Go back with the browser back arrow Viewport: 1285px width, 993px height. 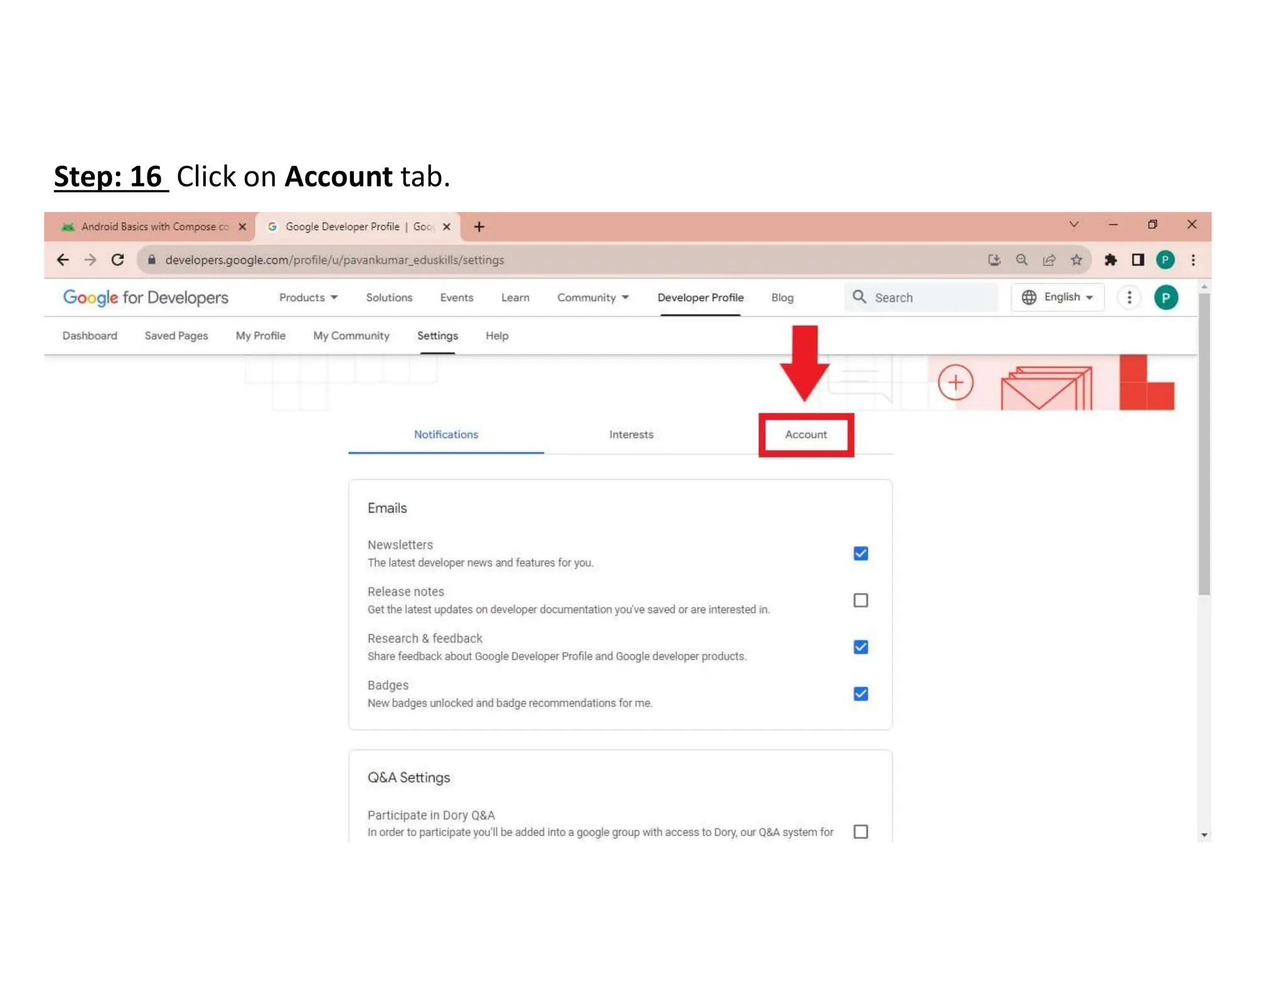coord(63,260)
